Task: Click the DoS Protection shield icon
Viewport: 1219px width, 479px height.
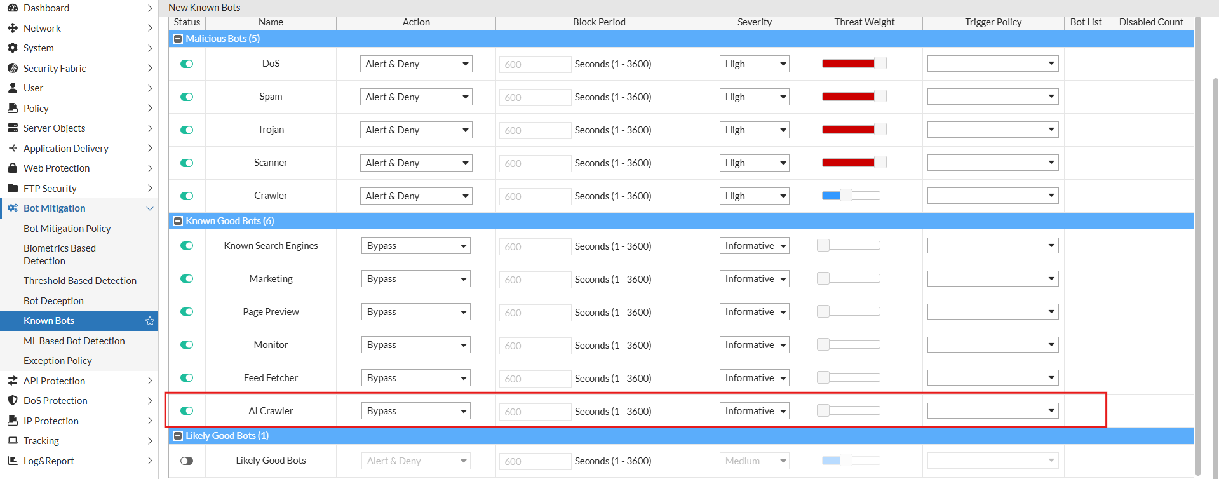Action: click(13, 400)
